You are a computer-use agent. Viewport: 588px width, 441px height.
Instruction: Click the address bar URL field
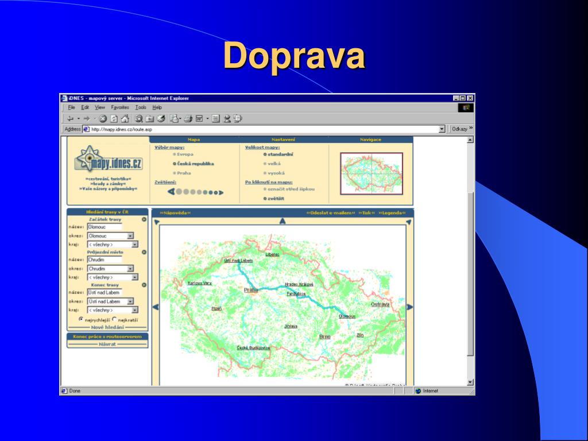pos(264,129)
